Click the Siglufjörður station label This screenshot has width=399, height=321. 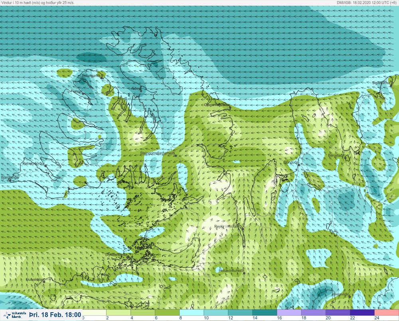[x=381, y=83]
